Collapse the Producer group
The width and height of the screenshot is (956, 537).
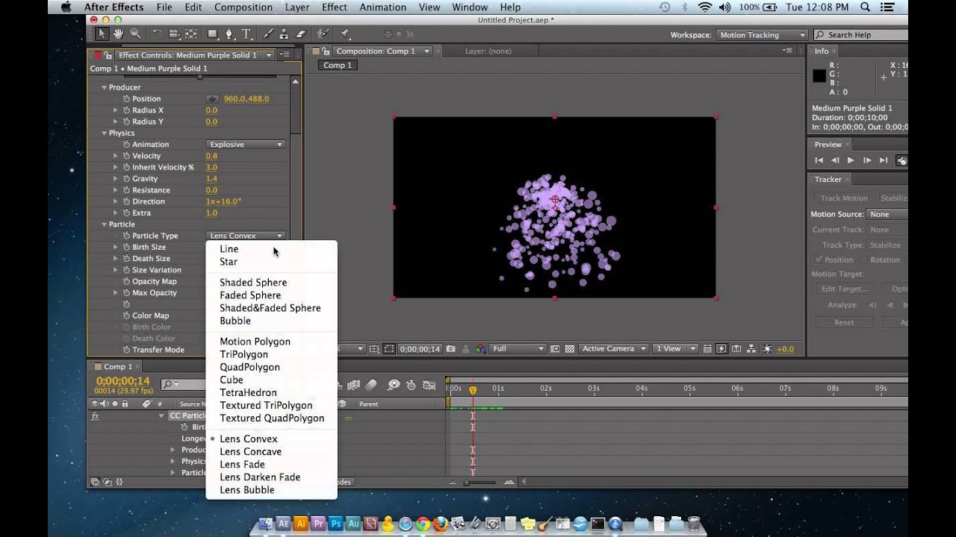pyautogui.click(x=104, y=88)
